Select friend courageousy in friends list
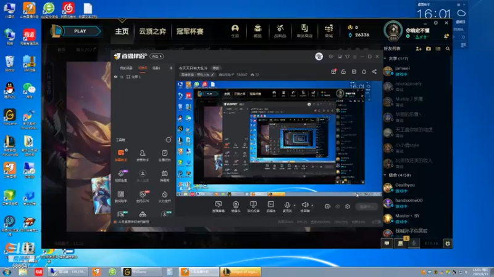The height and width of the screenshot is (277, 494). tap(416, 86)
